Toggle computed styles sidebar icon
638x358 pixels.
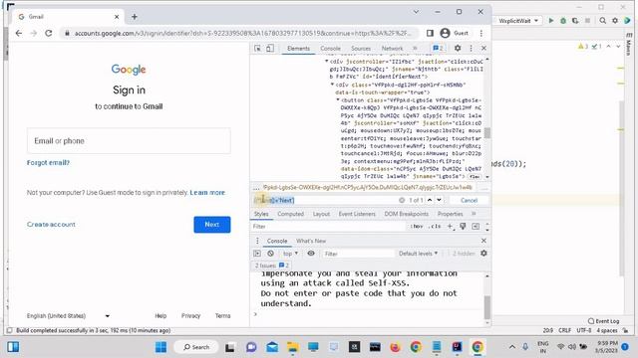(x=476, y=226)
